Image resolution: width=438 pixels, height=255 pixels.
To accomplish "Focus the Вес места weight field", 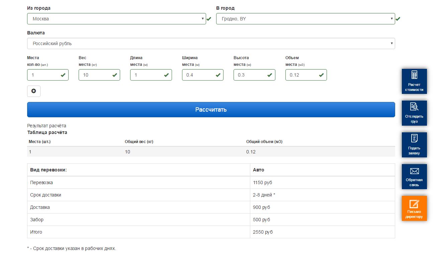I will pyautogui.click(x=96, y=75).
